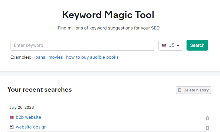Image resolution: width=220 pixels, height=132 pixels.
Task: Click the July 26, 2023 date label
Action: (22, 107)
